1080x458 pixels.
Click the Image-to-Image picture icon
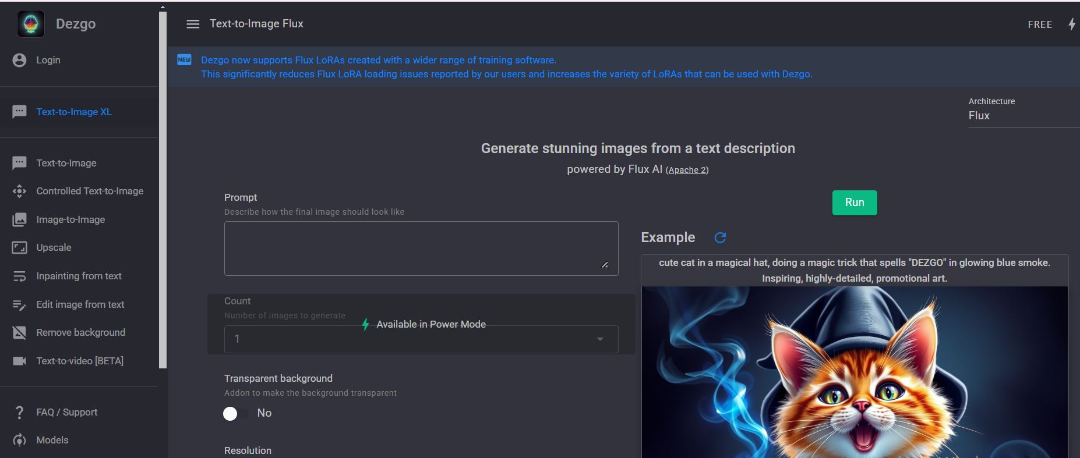tap(19, 219)
